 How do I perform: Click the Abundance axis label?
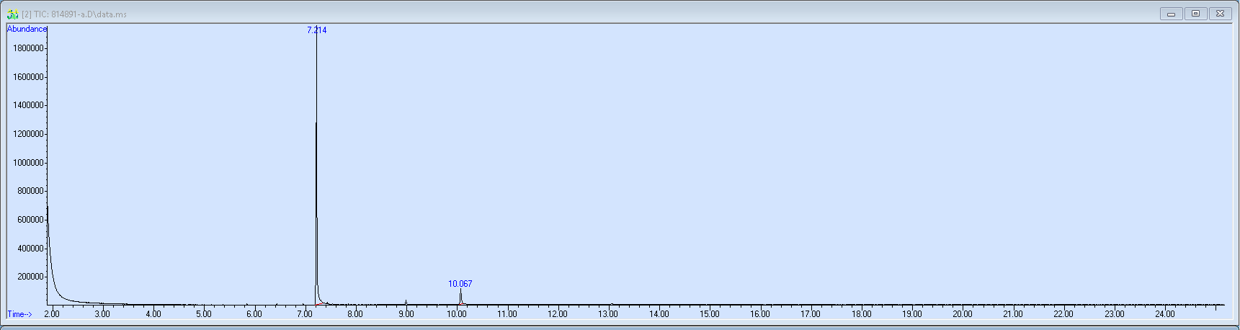[x=27, y=29]
